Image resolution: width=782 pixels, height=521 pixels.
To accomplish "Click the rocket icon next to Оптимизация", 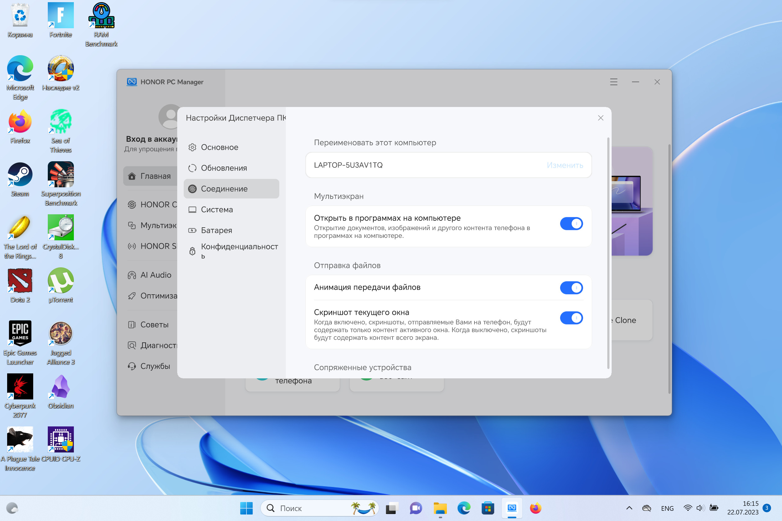I will (132, 296).
